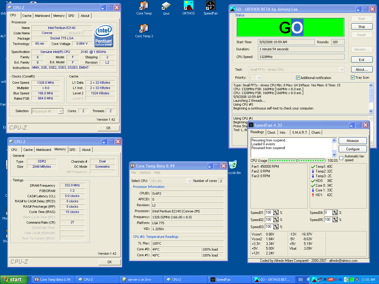379x284 pixels.
Task: Switch to the Mainboard tab in top CPU-Z
Action: 42,16
